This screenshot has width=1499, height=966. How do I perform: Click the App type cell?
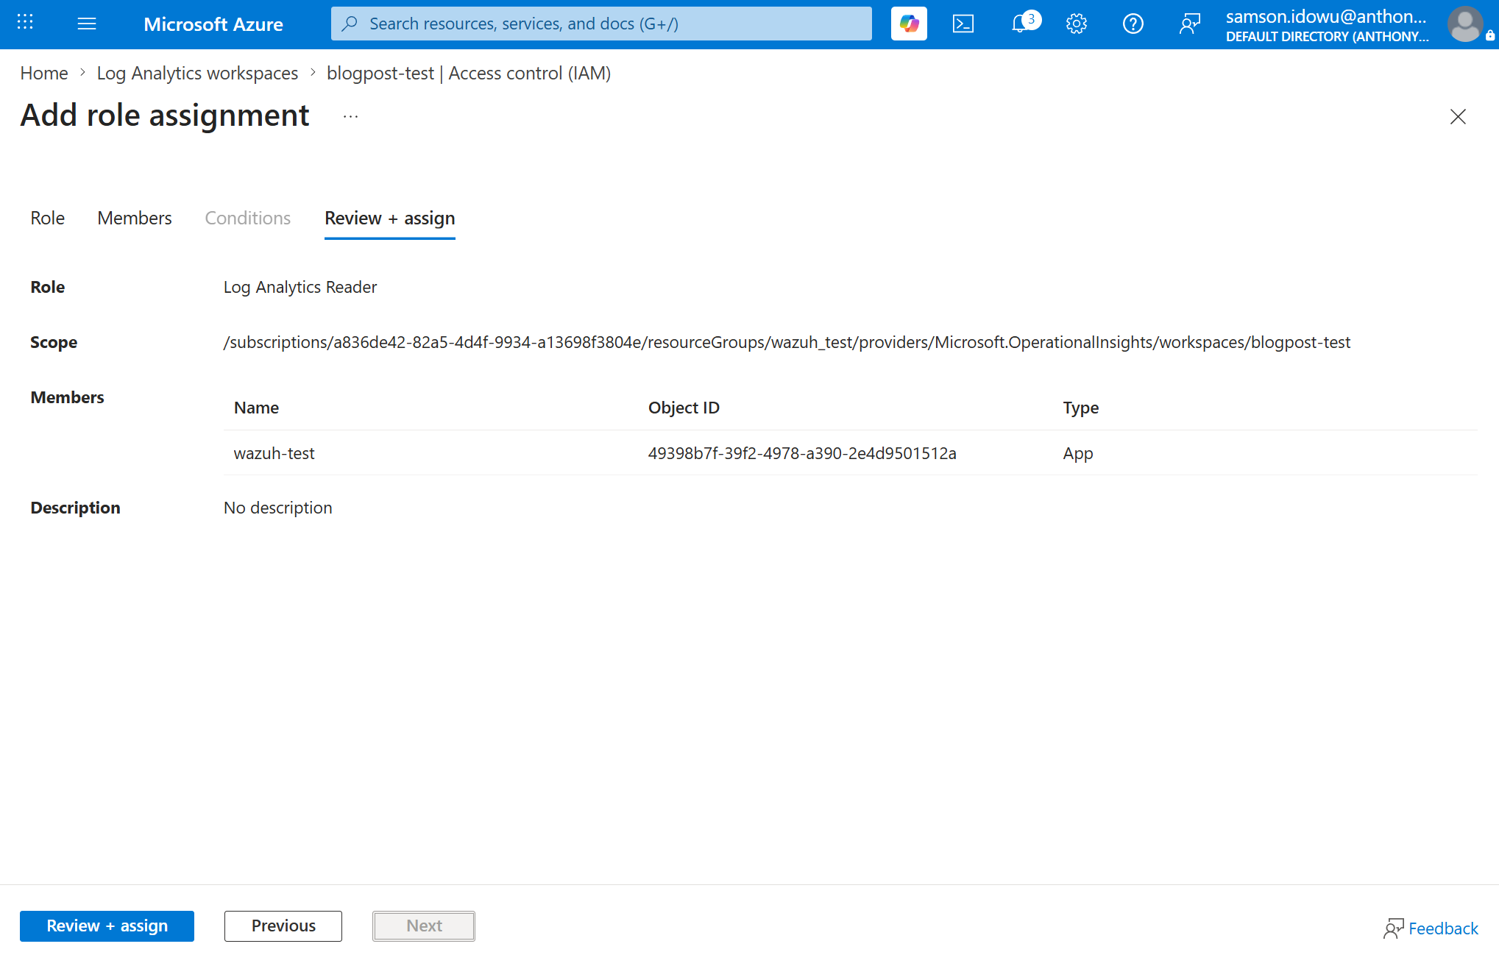[x=1077, y=453]
